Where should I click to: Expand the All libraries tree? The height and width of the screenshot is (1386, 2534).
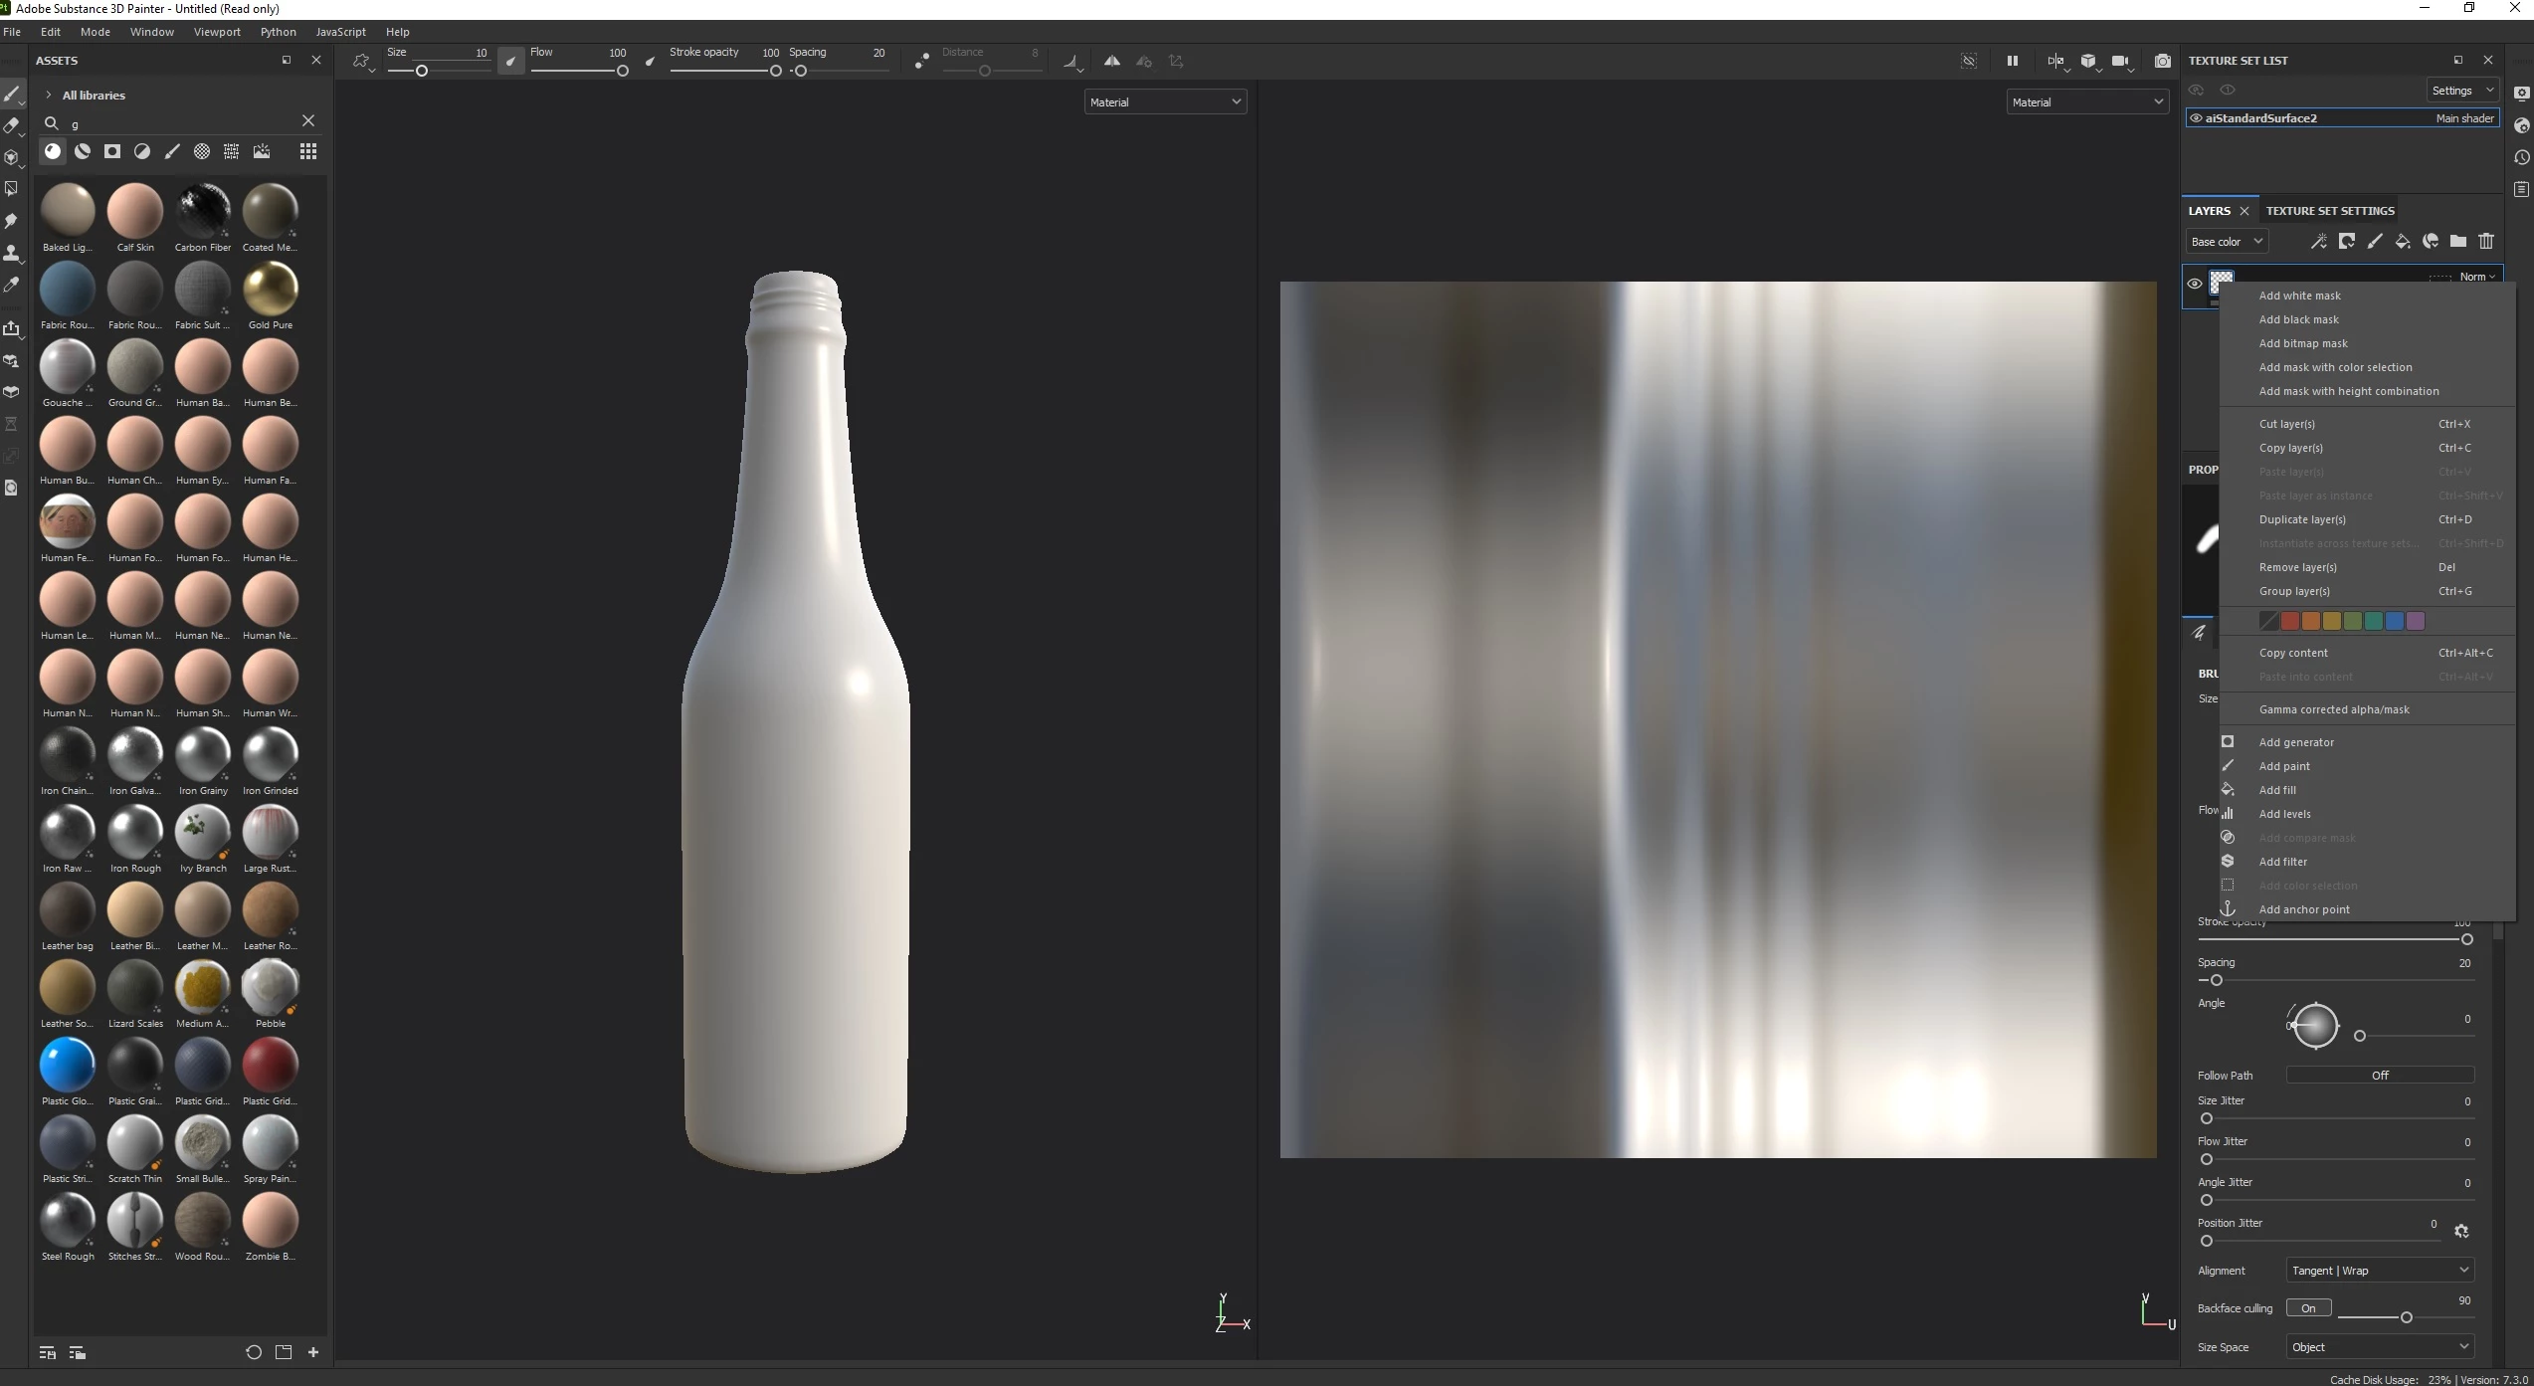click(48, 96)
